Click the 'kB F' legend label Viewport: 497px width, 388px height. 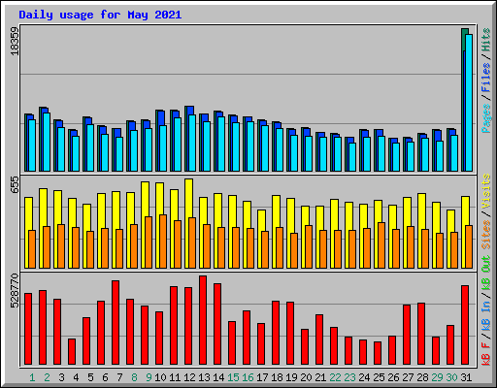(x=486, y=354)
